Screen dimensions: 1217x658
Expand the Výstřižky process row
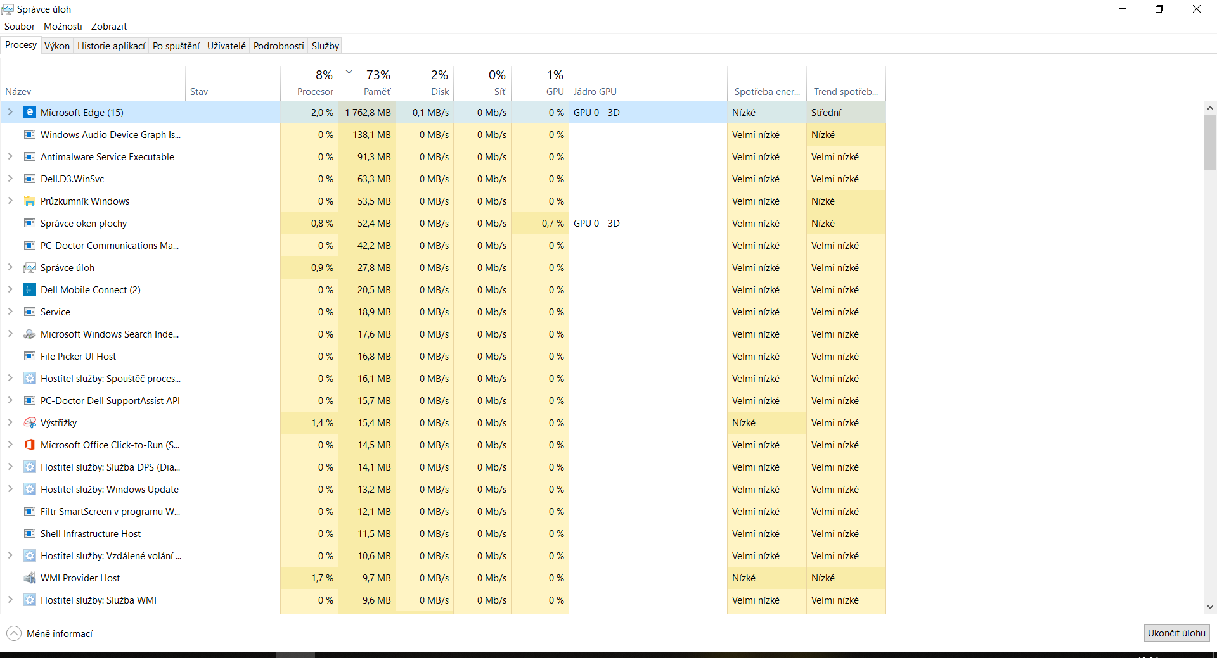point(10,422)
